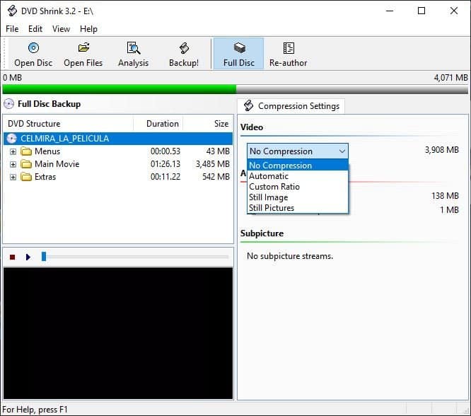Click the DVD Structure column header
Screen dimensions: 471x416
pos(69,124)
